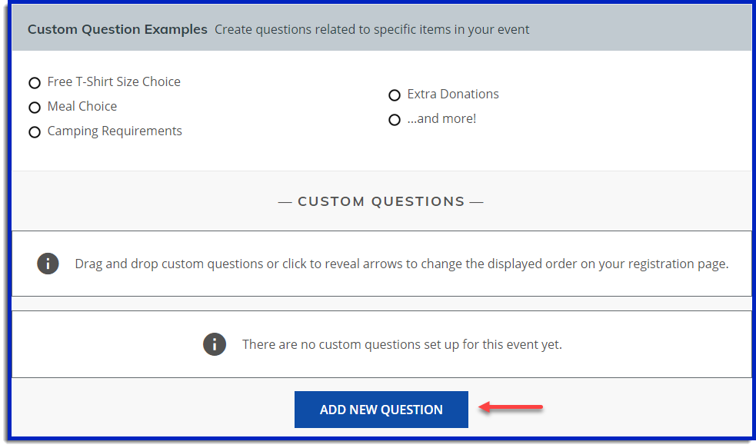
Task: Click the ...and more! label text
Action: click(441, 118)
